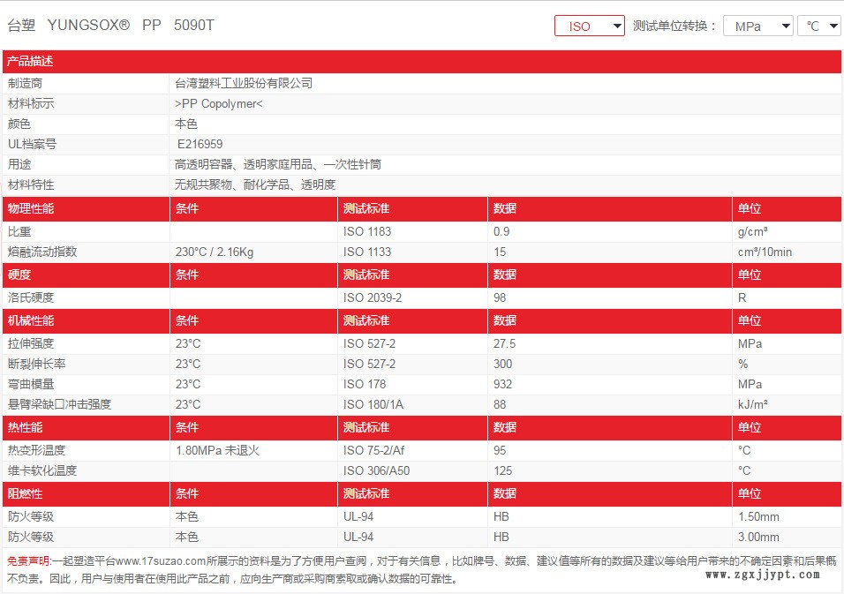Select the Rockwell hardness value "98"
This screenshot has height=594, width=844.
[x=500, y=298]
